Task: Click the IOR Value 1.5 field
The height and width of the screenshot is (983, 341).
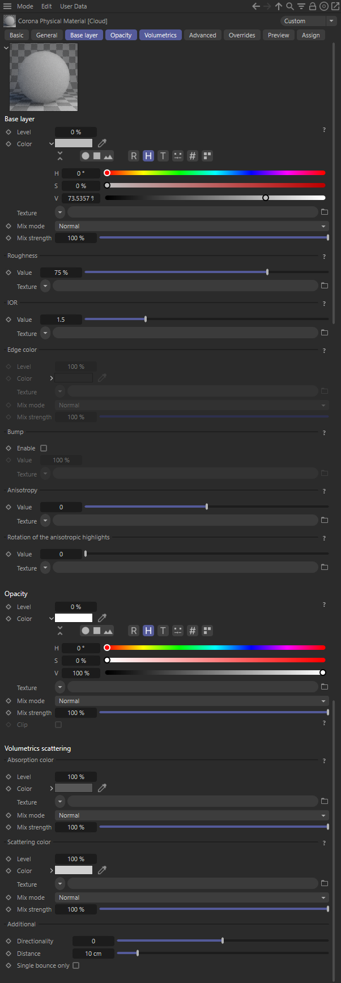Action: click(x=61, y=320)
